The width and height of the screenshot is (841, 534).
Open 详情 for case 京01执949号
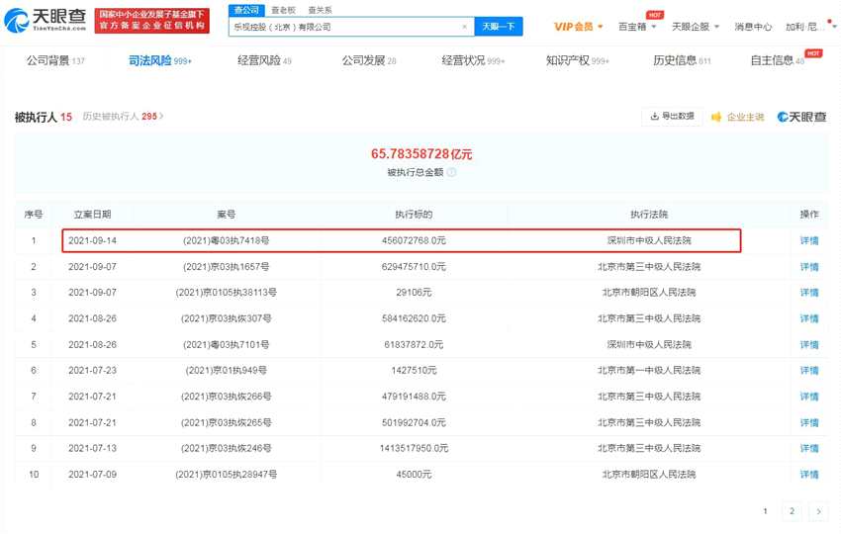tap(808, 371)
